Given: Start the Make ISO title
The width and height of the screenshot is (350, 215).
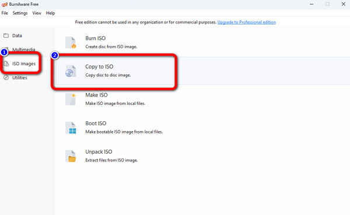Looking at the screenshot, I should pyautogui.click(x=96, y=95).
